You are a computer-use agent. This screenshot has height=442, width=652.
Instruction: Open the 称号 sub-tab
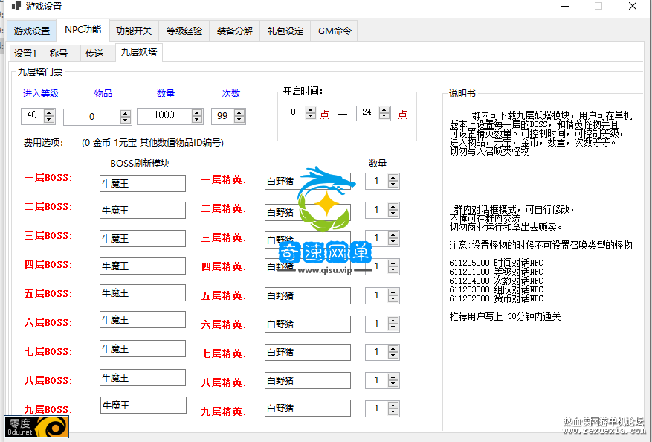click(59, 54)
